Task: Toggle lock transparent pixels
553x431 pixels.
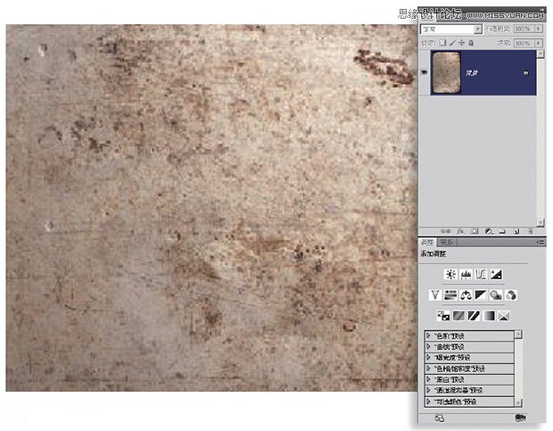Action: point(442,43)
